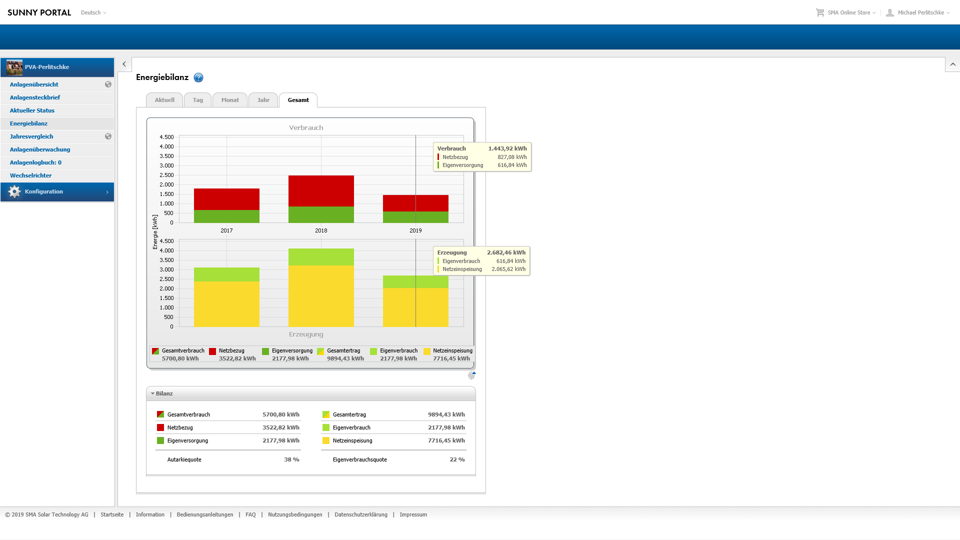The height and width of the screenshot is (540, 960).
Task: Click the user profile icon
Action: click(x=890, y=12)
